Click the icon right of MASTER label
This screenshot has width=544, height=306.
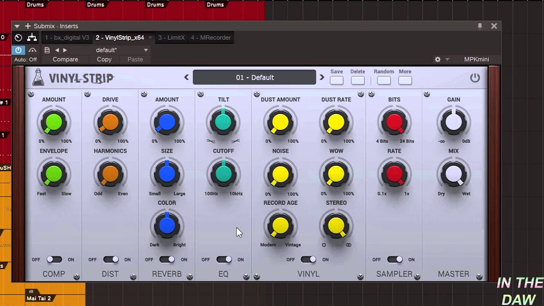(479, 277)
